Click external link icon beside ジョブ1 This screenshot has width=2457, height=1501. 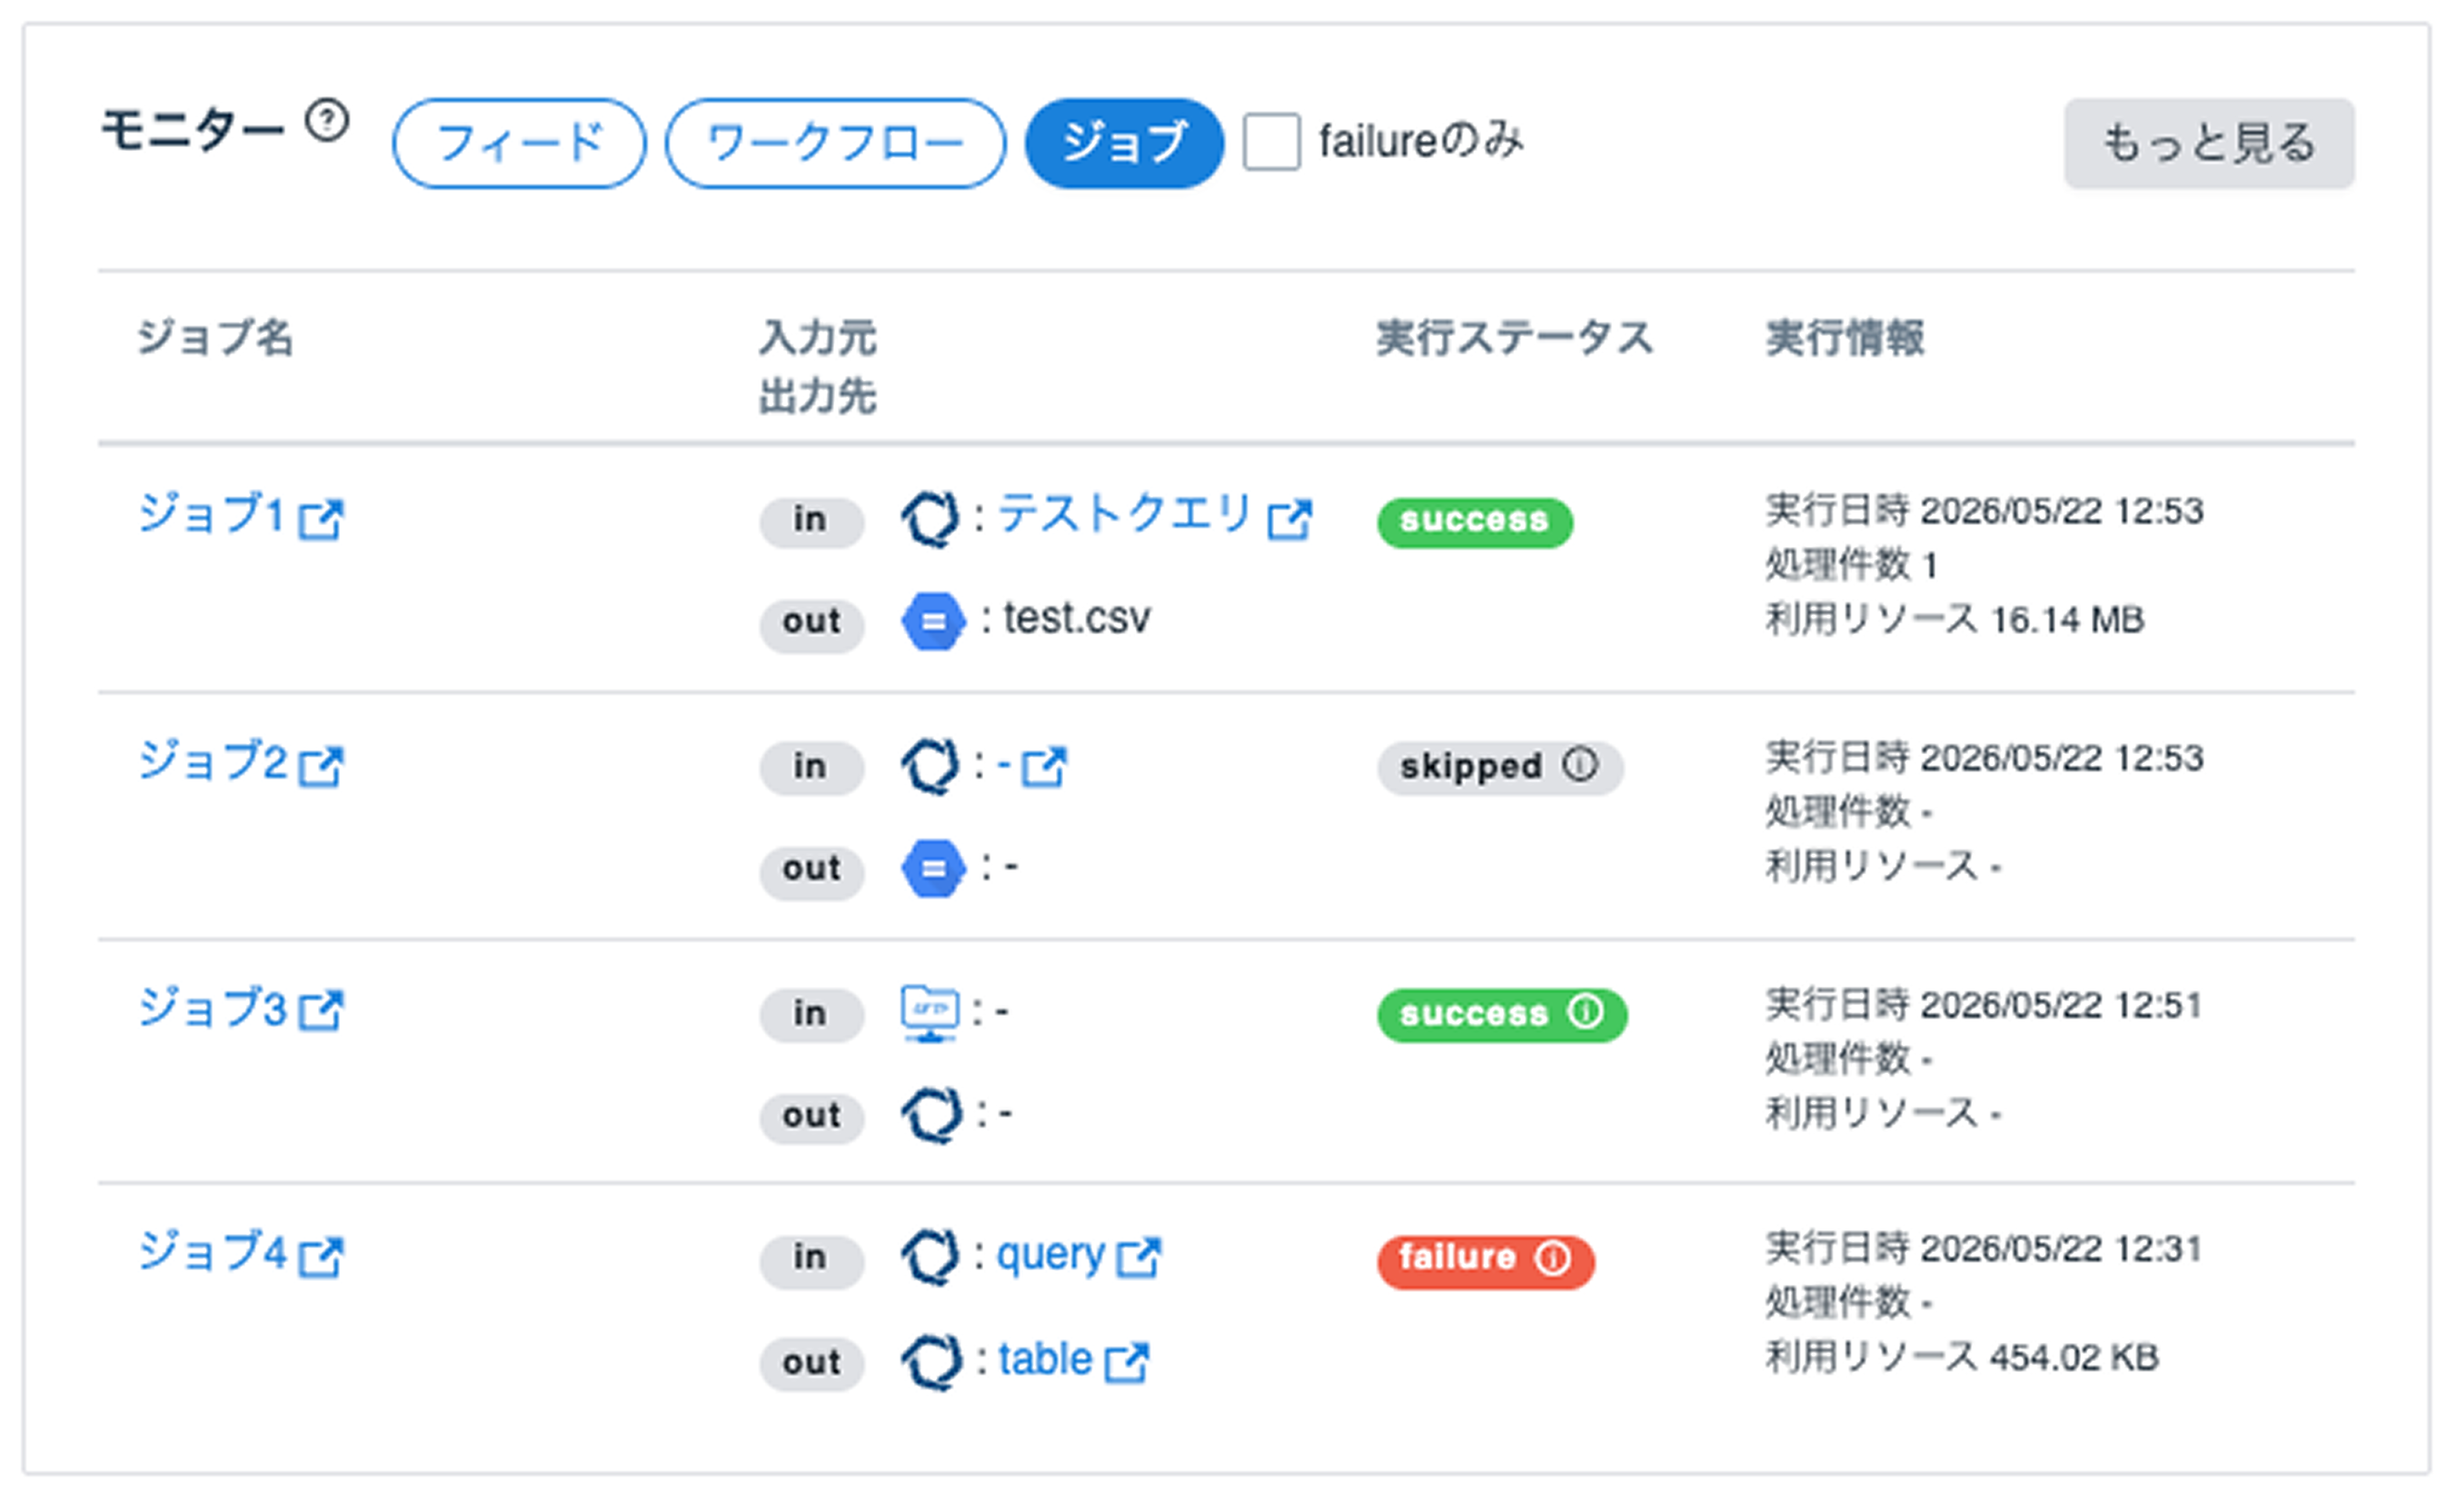[x=321, y=520]
